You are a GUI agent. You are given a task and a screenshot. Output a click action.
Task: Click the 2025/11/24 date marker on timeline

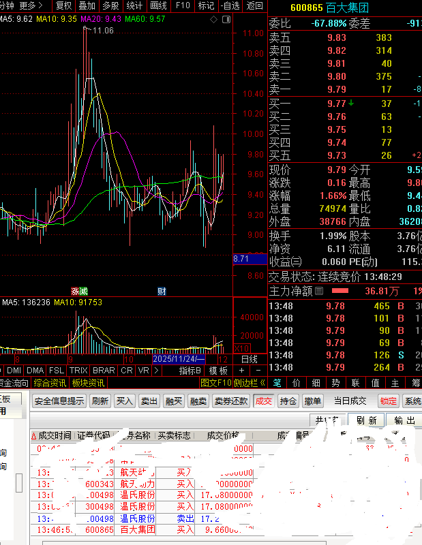(x=179, y=358)
